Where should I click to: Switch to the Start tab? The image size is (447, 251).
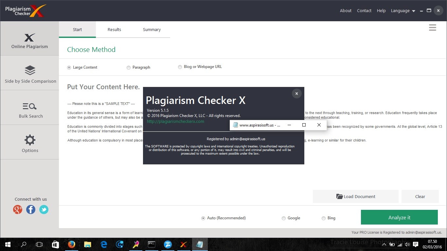coord(77,29)
